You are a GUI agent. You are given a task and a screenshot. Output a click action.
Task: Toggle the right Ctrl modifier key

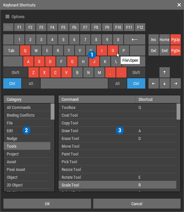point(136,83)
